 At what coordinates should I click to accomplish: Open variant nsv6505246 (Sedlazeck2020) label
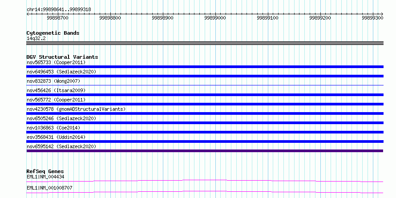[61, 118]
